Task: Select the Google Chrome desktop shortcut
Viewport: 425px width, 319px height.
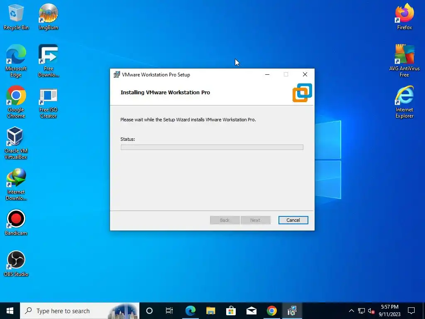Action: (16, 102)
